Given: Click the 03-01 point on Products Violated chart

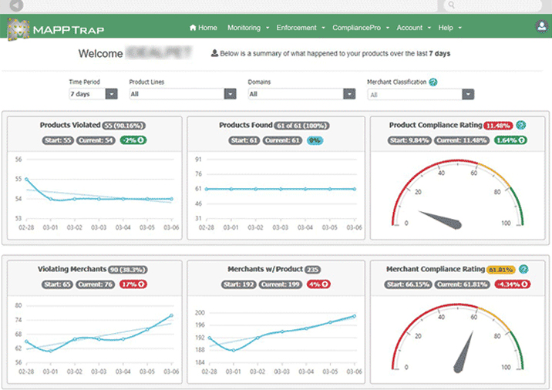Looking at the screenshot, I should tap(51, 199).
